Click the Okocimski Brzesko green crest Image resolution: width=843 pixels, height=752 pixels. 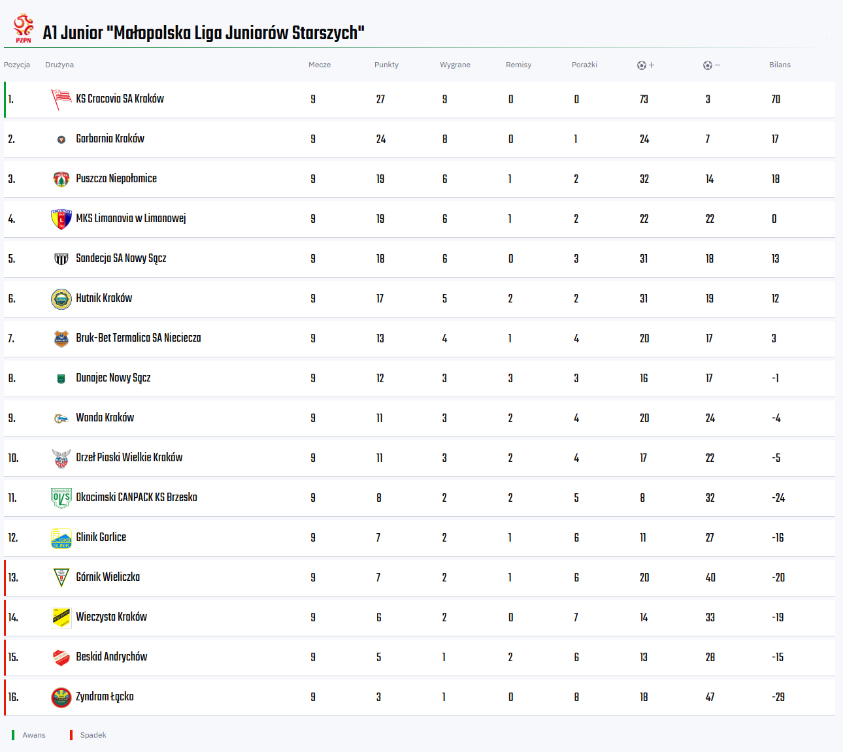coord(61,498)
